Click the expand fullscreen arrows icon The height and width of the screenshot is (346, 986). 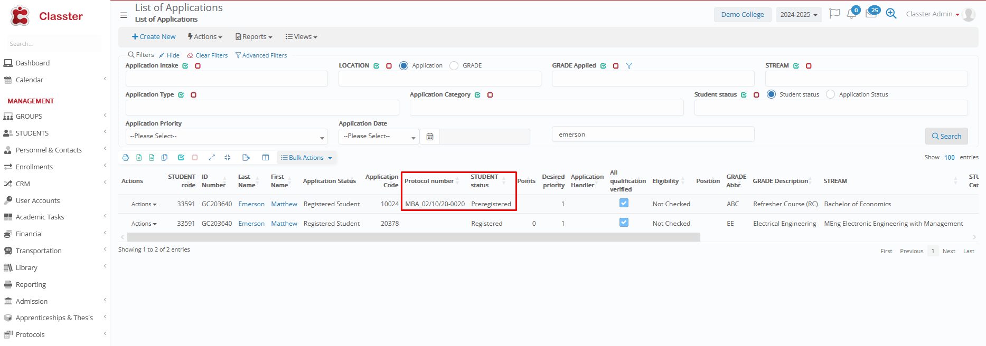click(212, 158)
